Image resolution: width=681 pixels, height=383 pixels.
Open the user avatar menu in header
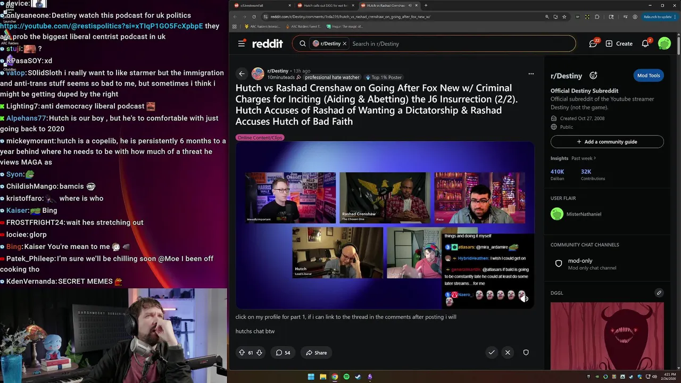(x=664, y=44)
